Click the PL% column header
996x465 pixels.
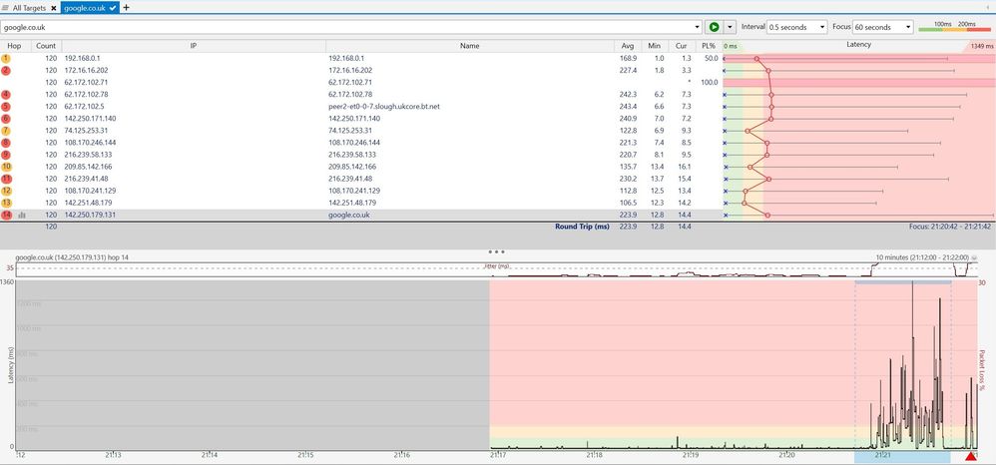(708, 45)
